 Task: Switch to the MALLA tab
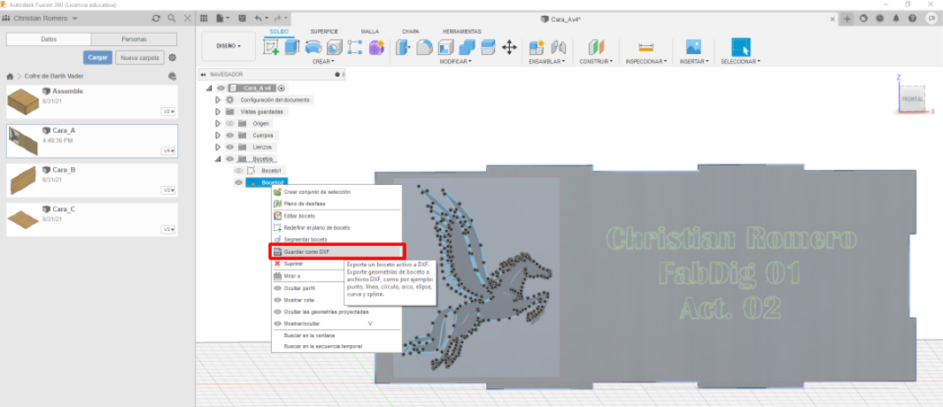point(370,31)
